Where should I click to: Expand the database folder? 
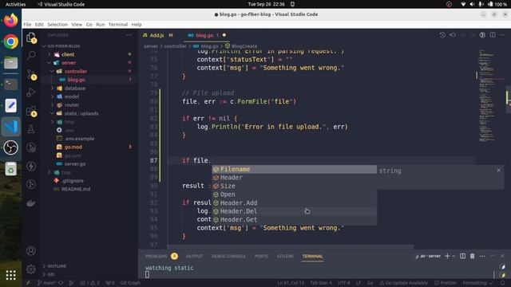[x=75, y=88]
